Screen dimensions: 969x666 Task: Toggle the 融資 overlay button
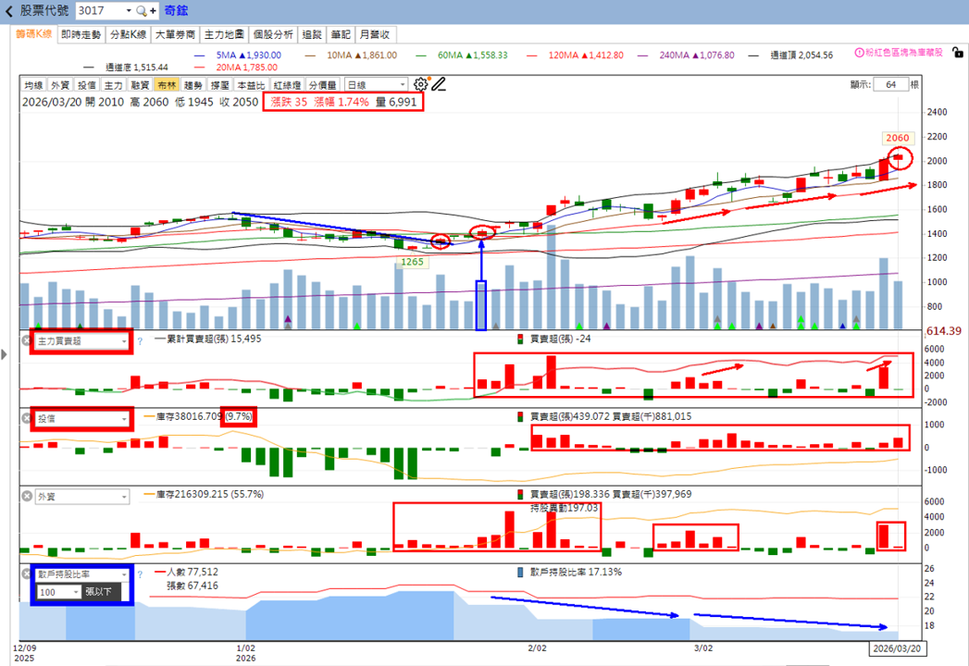pyautogui.click(x=140, y=85)
